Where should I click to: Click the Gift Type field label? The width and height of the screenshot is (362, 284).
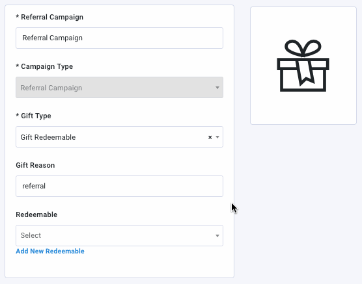point(33,116)
